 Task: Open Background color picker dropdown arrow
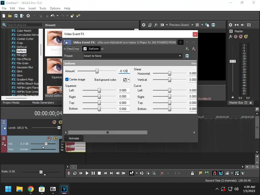[x=128, y=80]
